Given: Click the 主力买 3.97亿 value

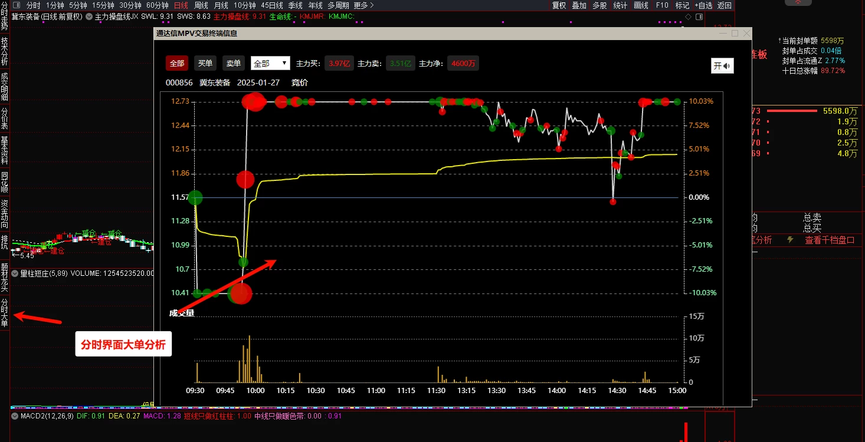Looking at the screenshot, I should point(339,63).
